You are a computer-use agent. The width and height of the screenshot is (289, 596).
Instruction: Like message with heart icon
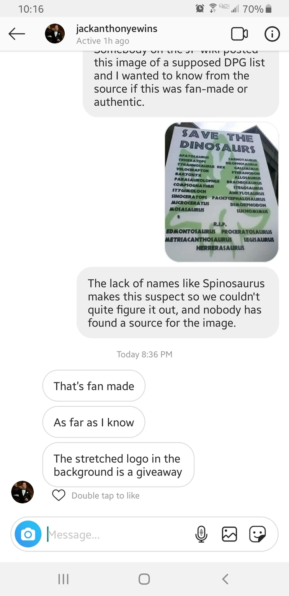[x=59, y=495]
